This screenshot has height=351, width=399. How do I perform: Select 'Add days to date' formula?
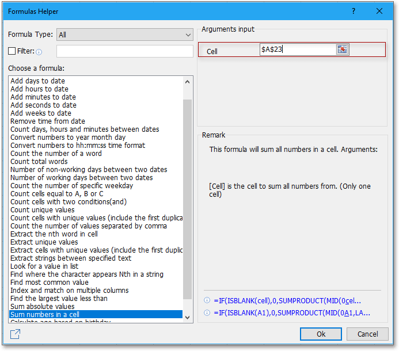click(x=38, y=81)
